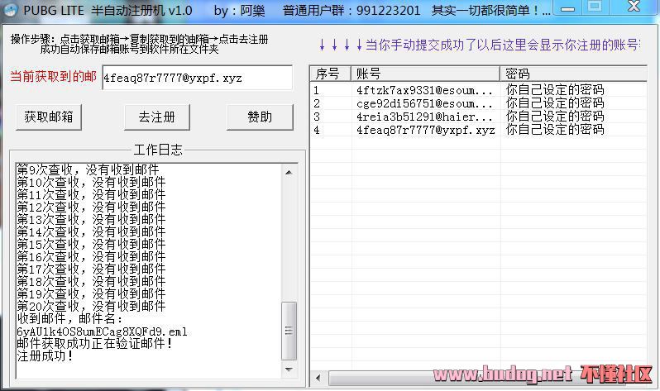Click the account list left scroll arrow
Viewport: 660px width, 391px height.
318,378
